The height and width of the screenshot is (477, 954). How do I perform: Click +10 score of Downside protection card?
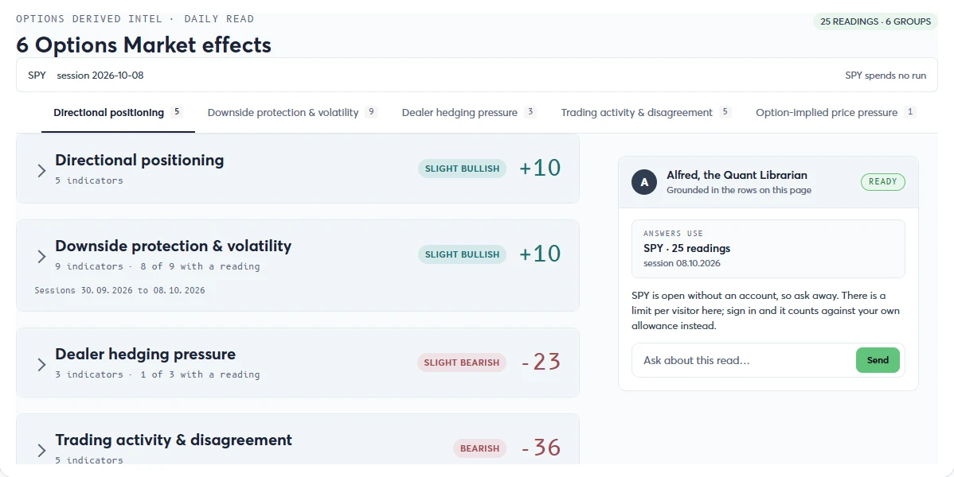[x=540, y=254]
